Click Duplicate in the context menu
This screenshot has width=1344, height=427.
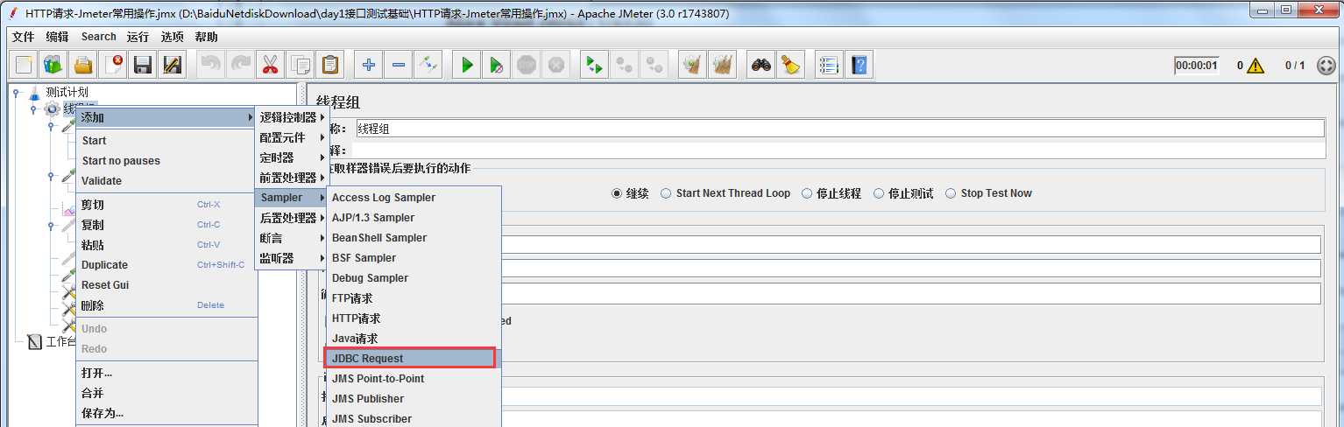point(166,265)
